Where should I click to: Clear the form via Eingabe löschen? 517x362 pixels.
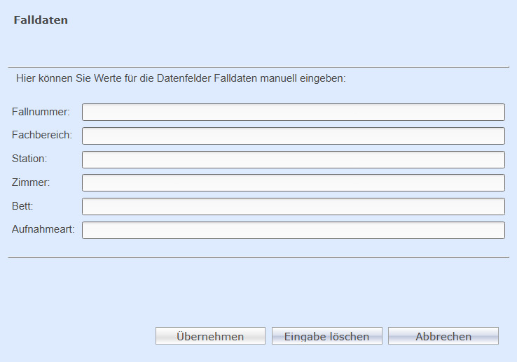point(326,335)
